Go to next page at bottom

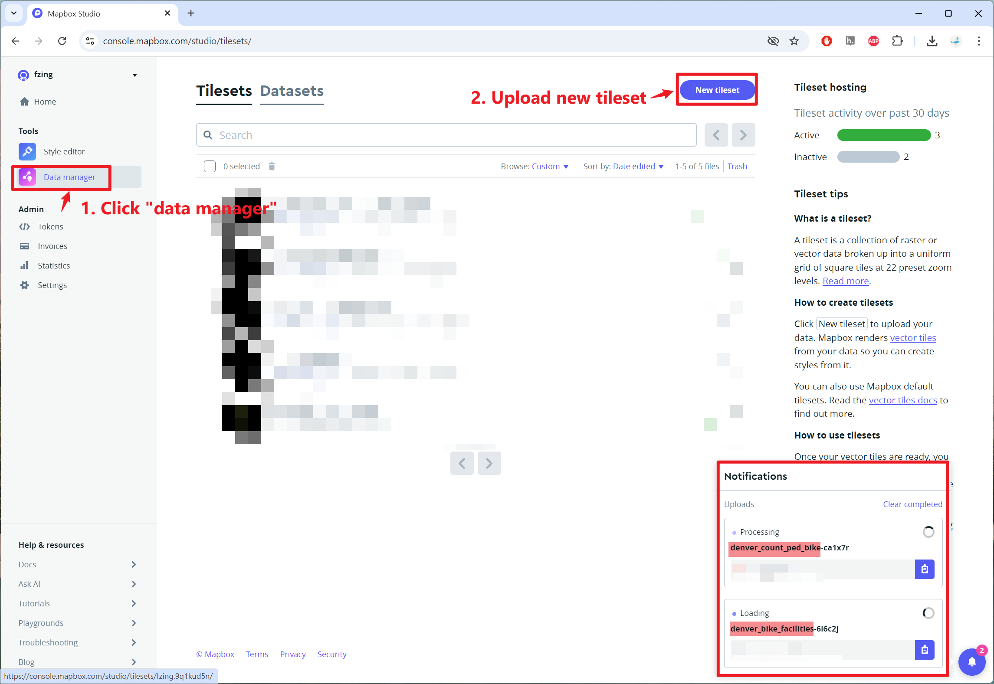489,463
